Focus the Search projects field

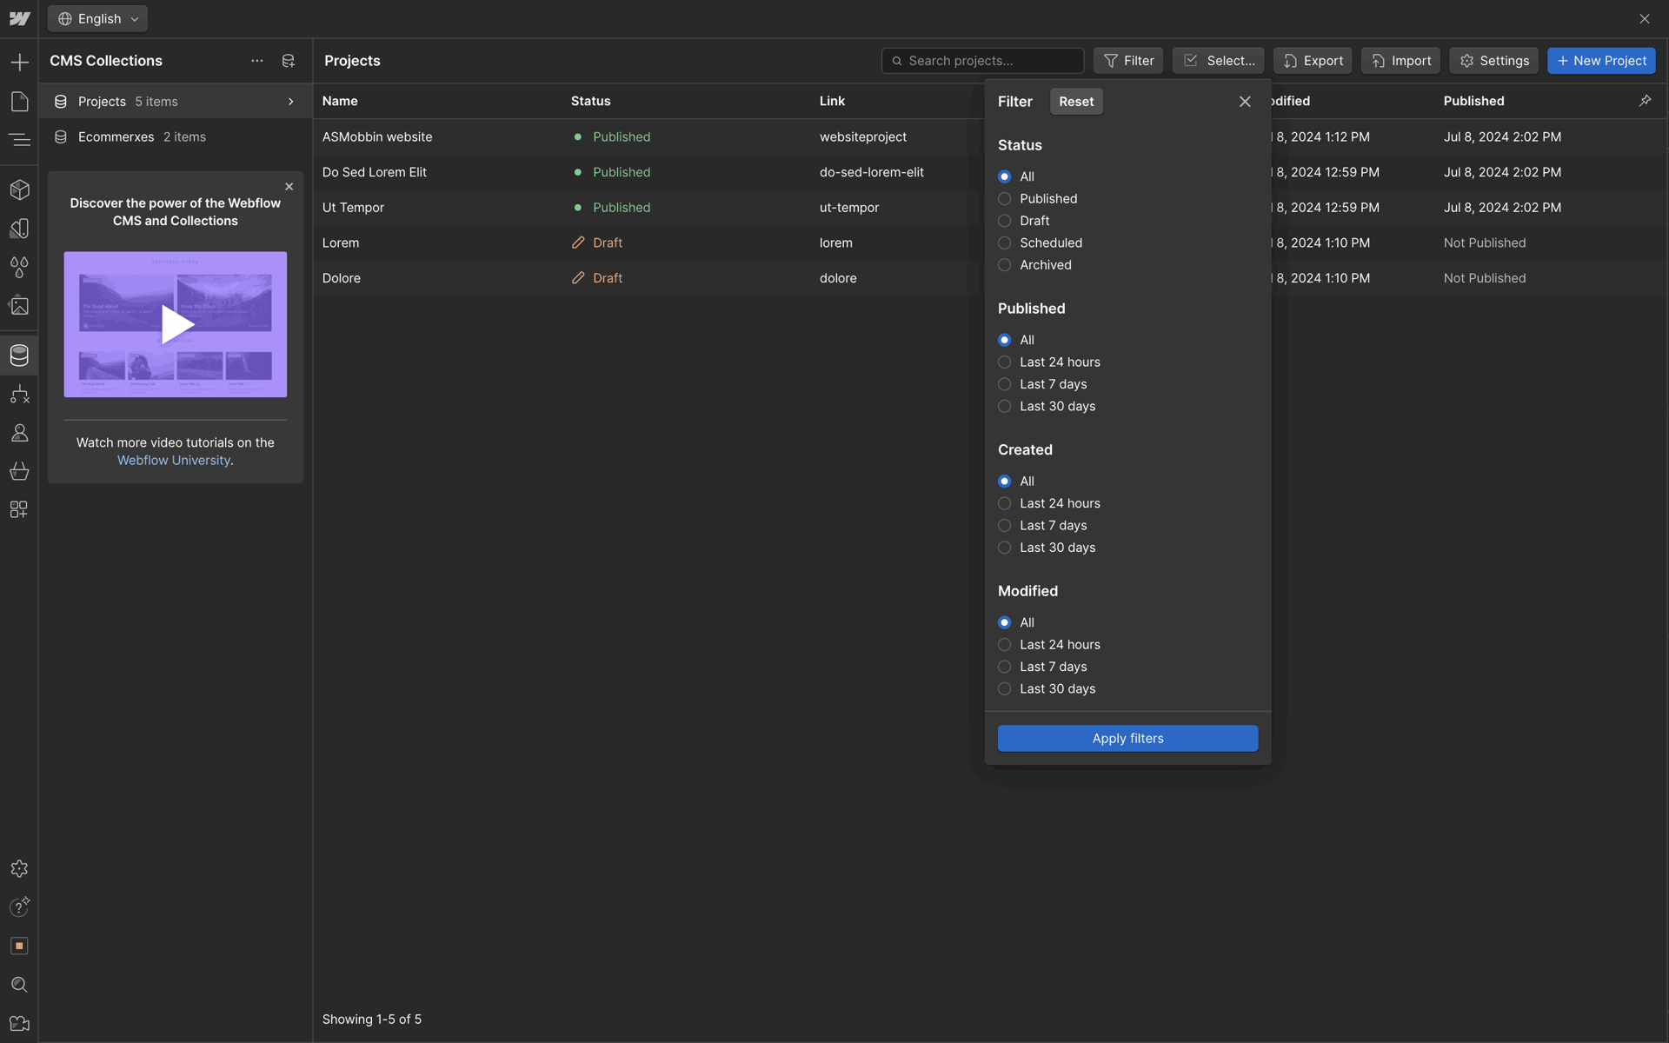tap(982, 61)
